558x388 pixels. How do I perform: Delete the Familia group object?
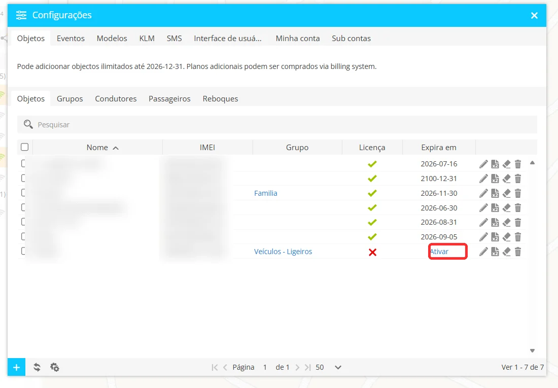tap(518, 193)
